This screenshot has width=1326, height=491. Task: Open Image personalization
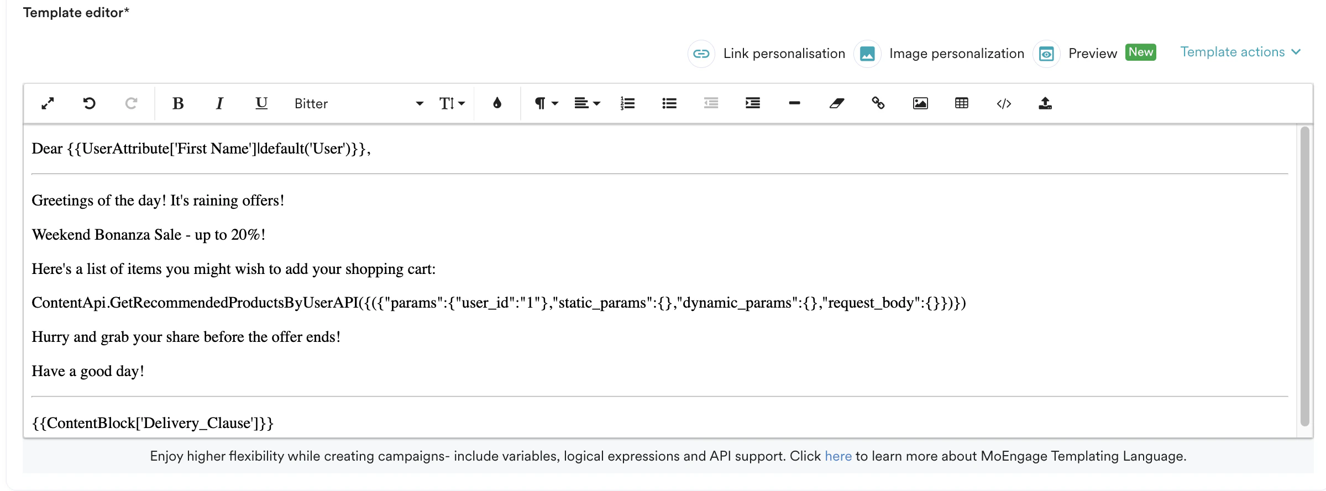(956, 54)
